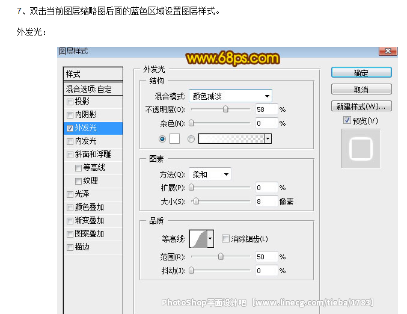
Task: Toggle the 预览(V) preview checkbox
Action: (x=346, y=120)
